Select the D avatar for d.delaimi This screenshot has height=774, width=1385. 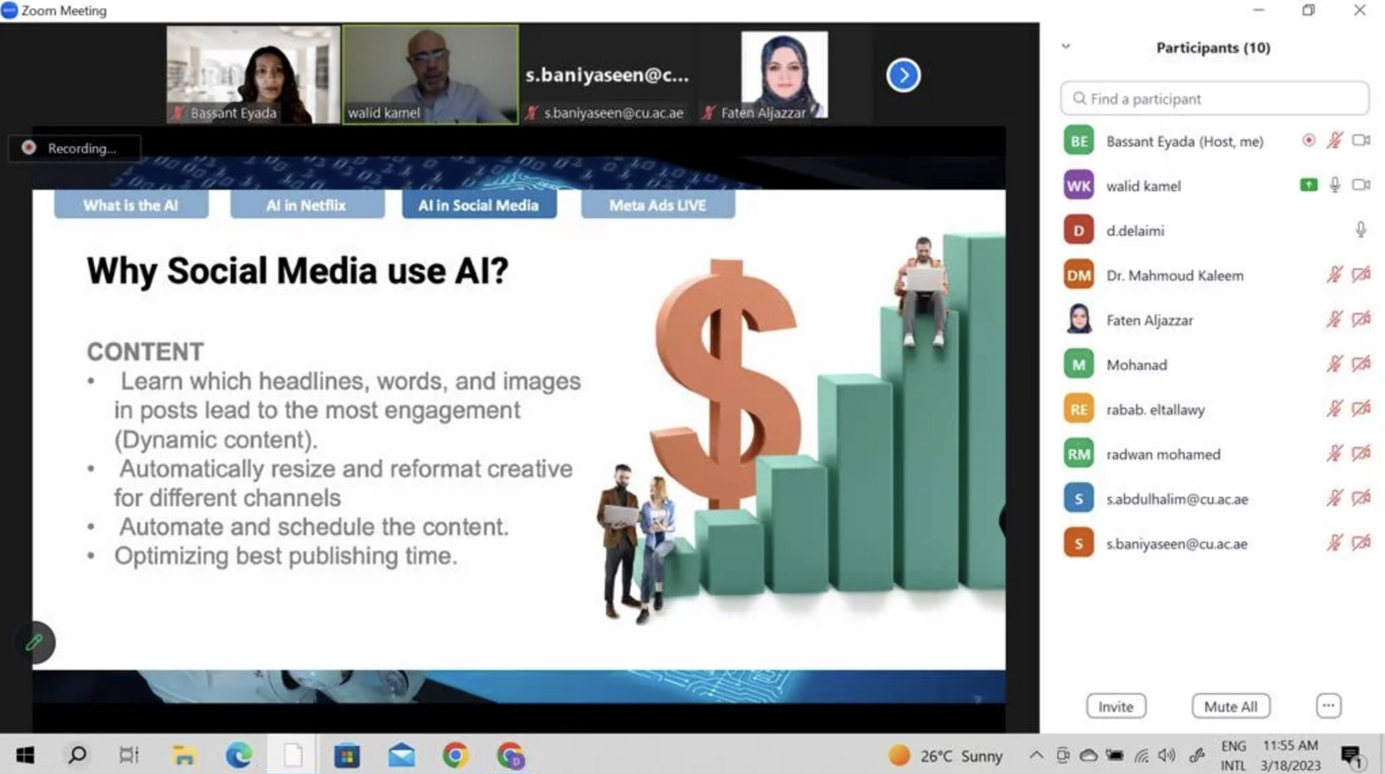[x=1079, y=231]
